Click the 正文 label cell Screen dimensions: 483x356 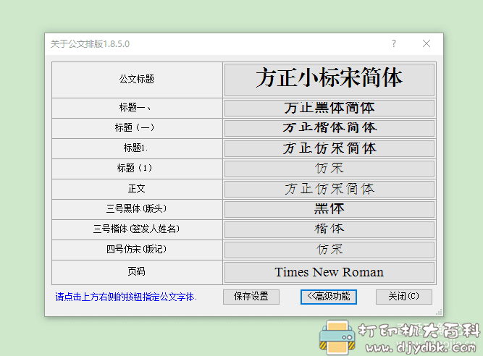pos(137,190)
